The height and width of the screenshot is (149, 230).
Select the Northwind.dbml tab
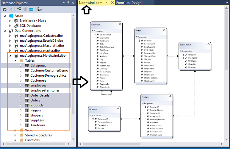point(91,3)
